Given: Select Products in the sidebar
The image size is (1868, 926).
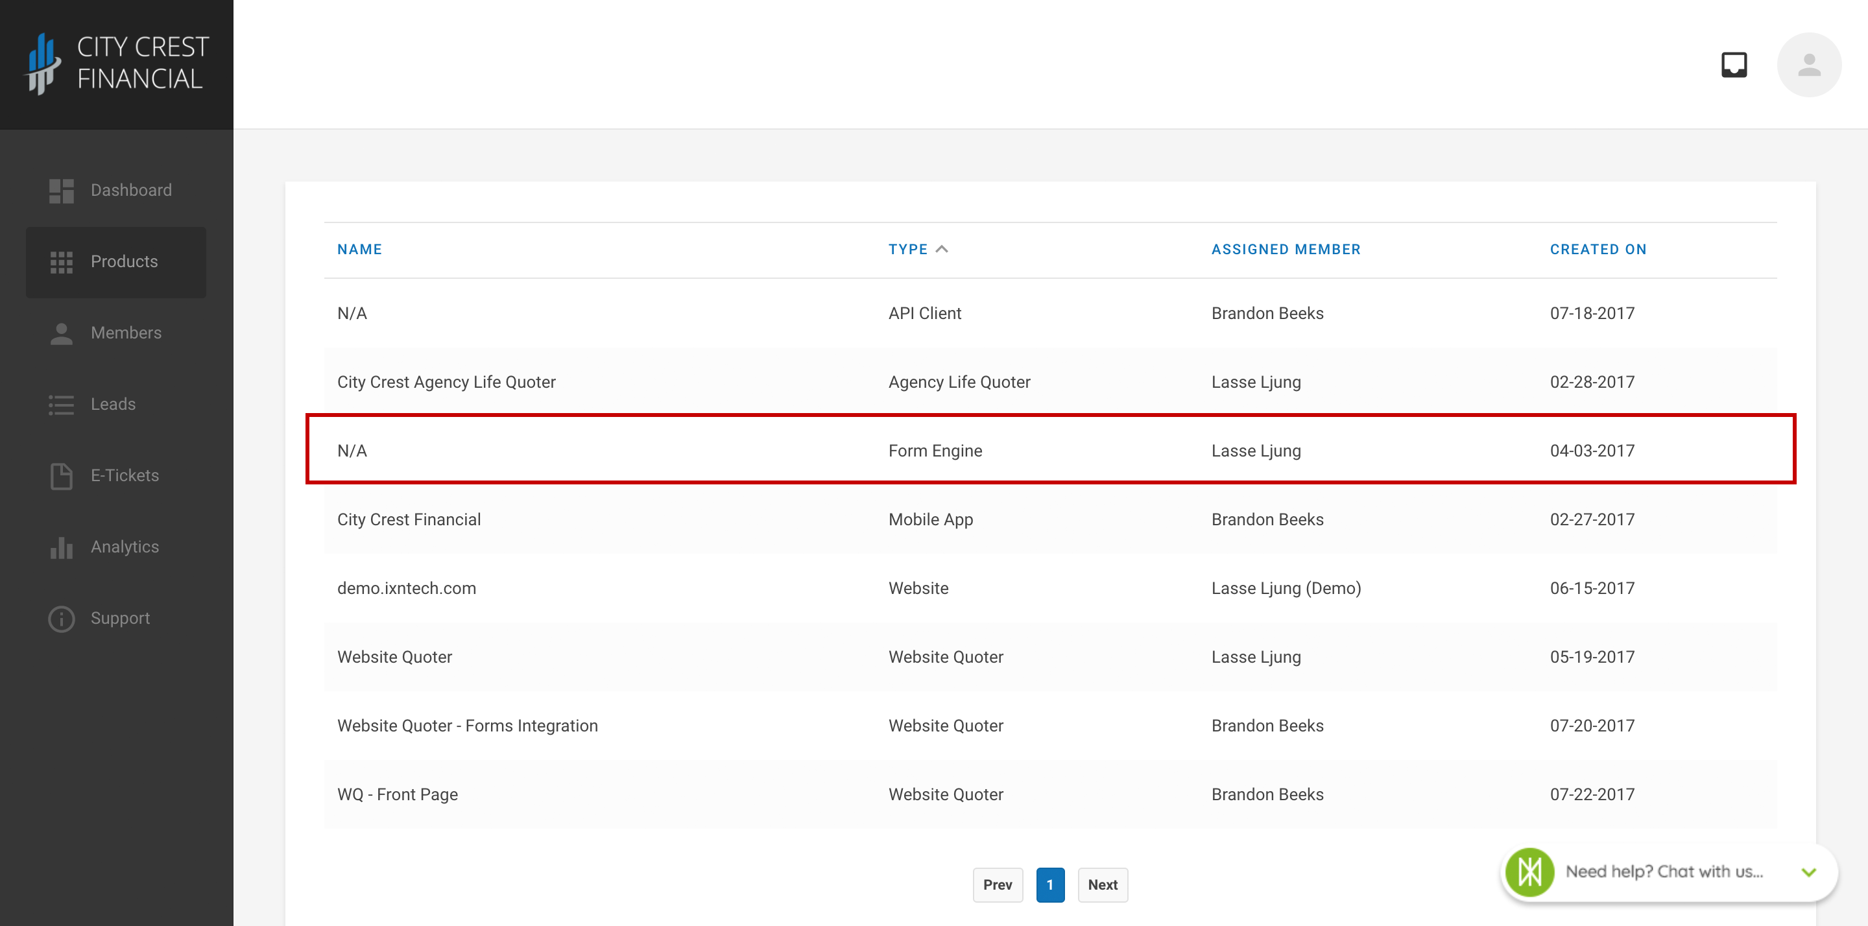Looking at the screenshot, I should tap(116, 262).
